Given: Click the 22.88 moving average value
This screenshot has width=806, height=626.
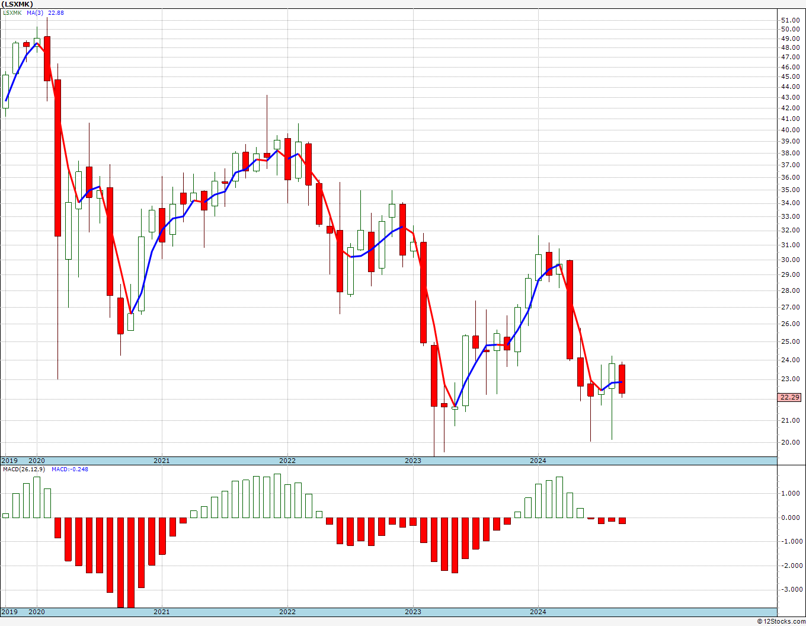Looking at the screenshot, I should (56, 13).
